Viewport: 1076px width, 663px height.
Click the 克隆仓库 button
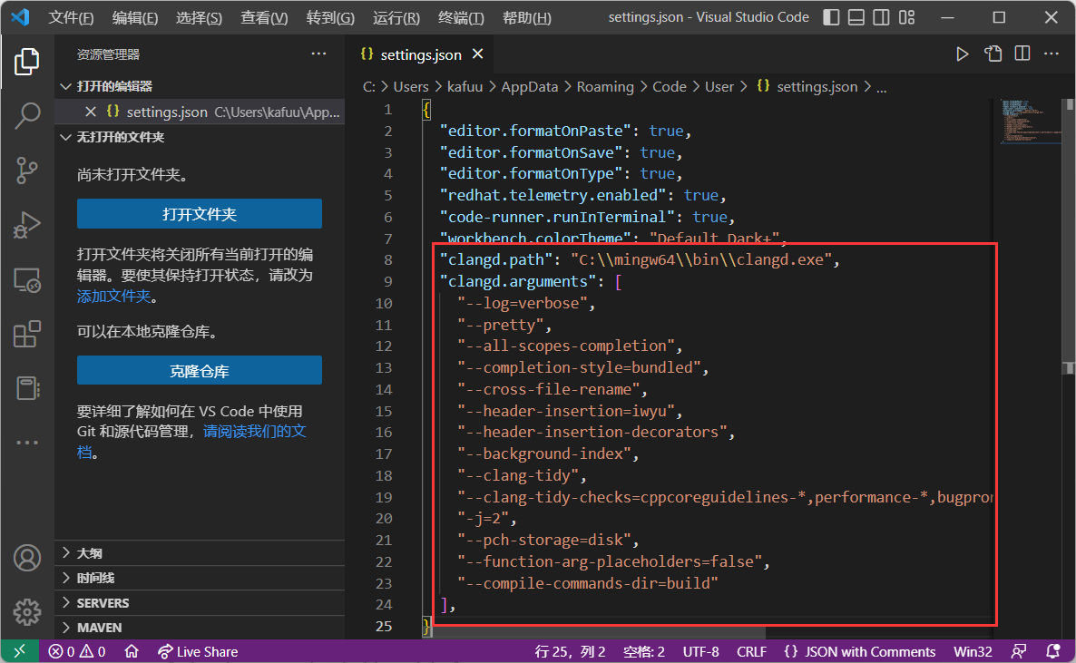pyautogui.click(x=200, y=371)
